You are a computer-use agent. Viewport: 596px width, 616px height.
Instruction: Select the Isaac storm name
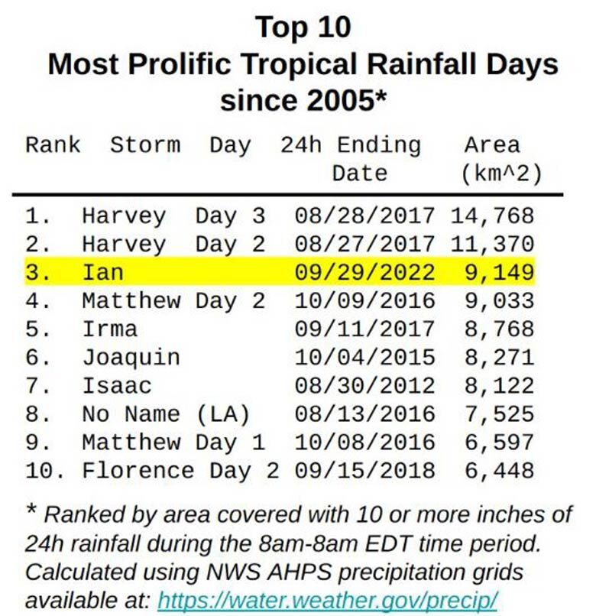pos(117,385)
